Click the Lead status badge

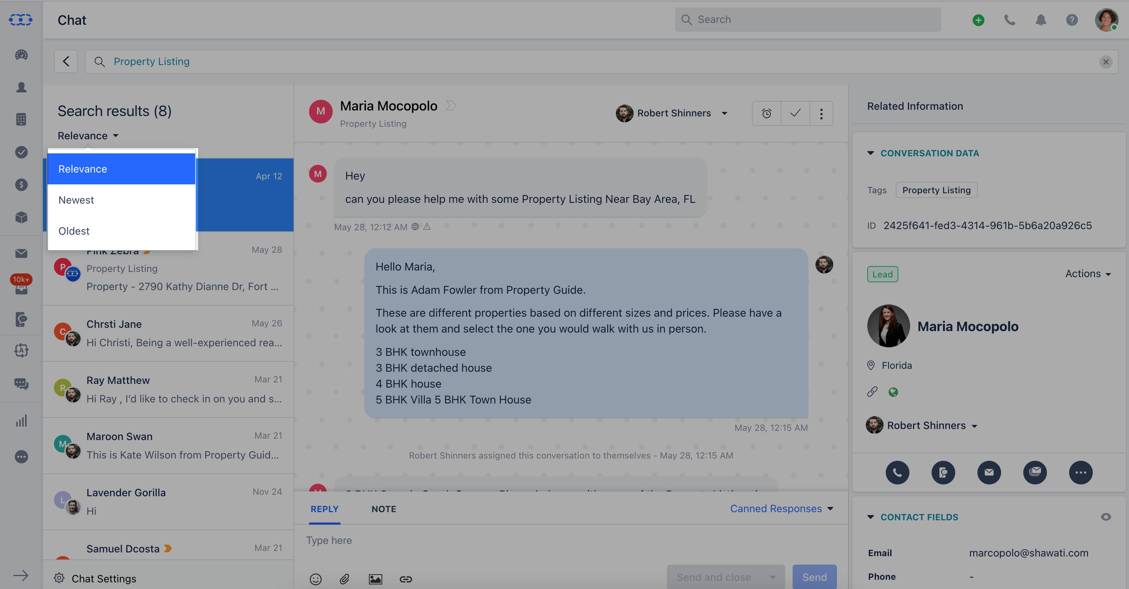882,274
